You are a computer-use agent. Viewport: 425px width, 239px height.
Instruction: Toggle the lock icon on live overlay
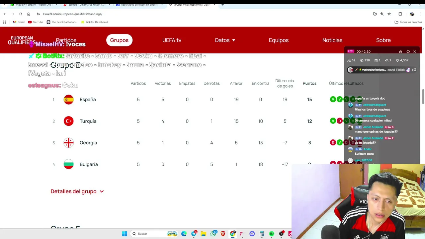(401, 51)
